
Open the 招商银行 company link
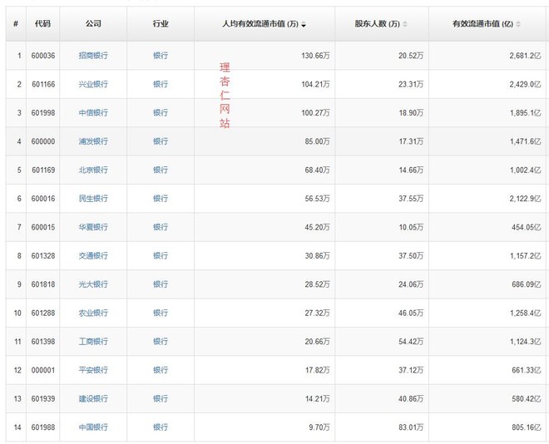(x=93, y=56)
